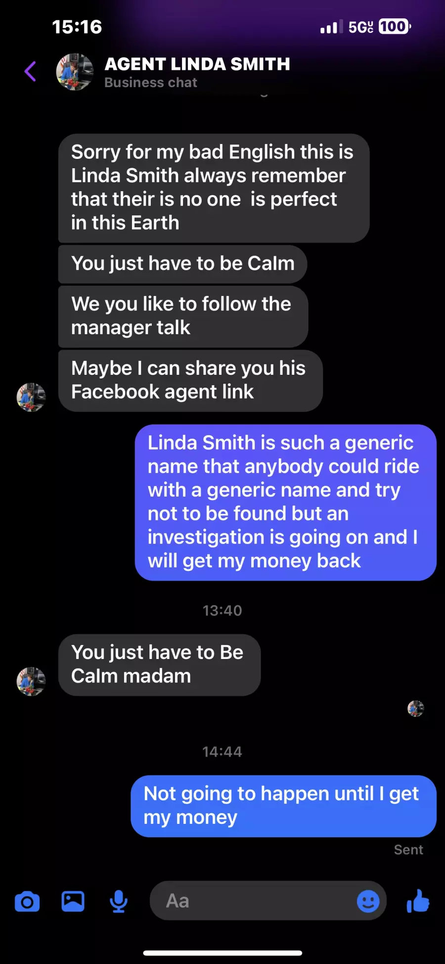Tap the 'Calm madam' message bubble

(159, 665)
